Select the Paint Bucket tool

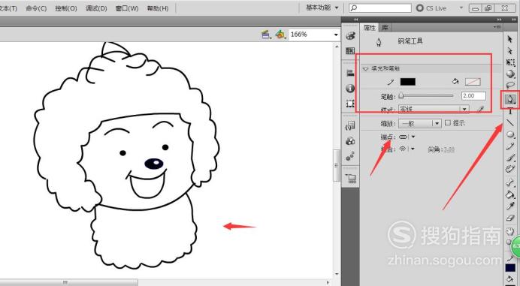(x=510, y=194)
